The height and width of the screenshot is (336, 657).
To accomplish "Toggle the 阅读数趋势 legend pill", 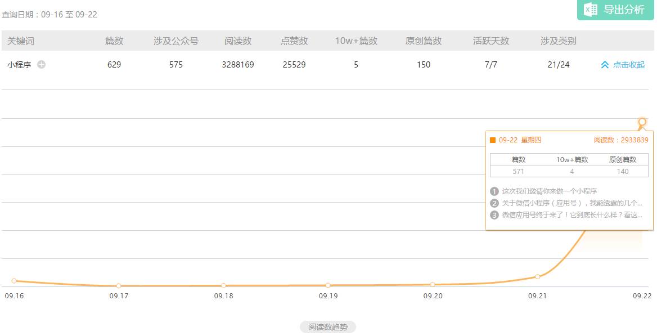I will (328, 327).
